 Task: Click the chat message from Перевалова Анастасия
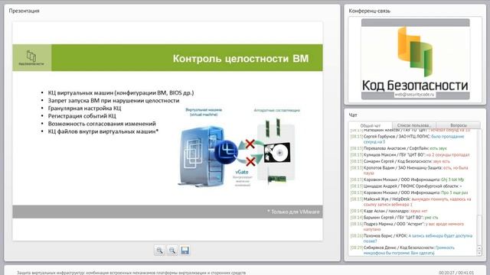[398, 148]
